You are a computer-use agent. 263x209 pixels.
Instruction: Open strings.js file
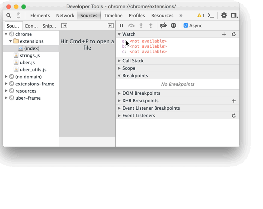point(31,56)
